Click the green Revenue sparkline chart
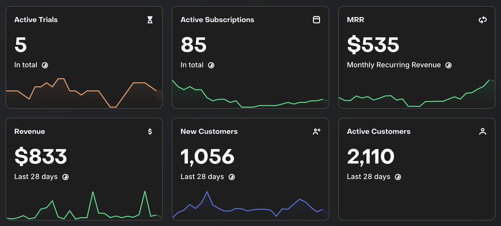Screen dimensions: 501x226 (x=84, y=205)
